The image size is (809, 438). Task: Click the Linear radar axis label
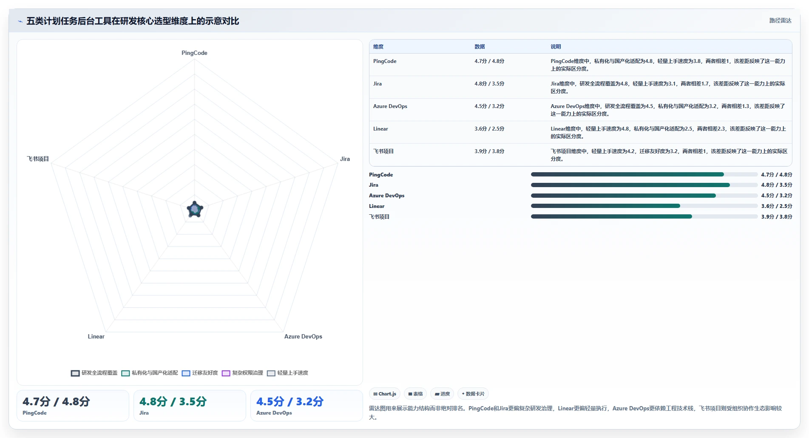96,336
